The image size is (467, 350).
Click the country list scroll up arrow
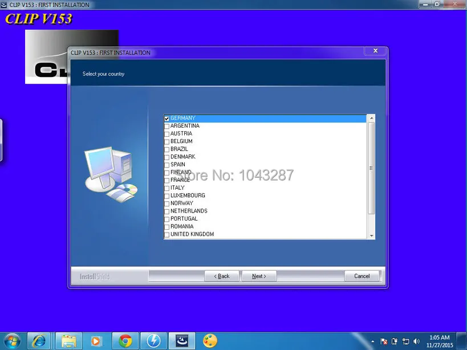(371, 118)
